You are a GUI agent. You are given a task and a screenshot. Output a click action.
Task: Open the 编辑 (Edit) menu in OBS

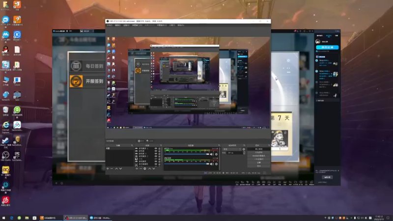(118, 26)
